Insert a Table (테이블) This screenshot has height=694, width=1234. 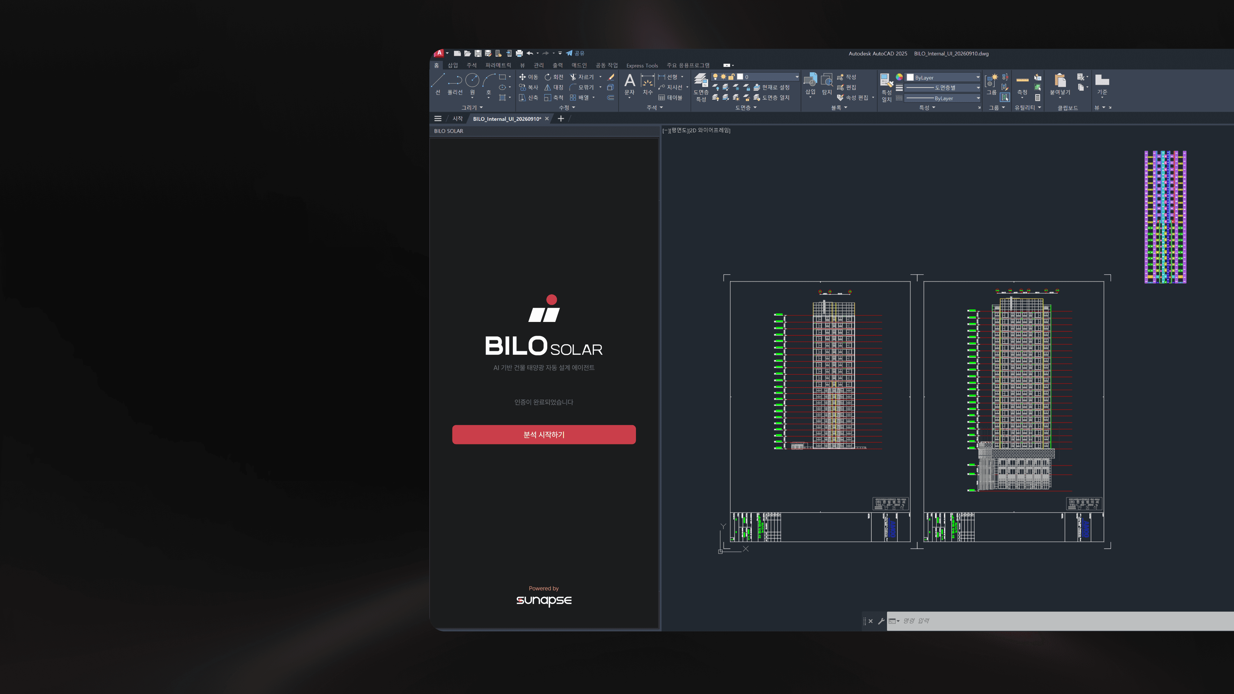point(670,98)
